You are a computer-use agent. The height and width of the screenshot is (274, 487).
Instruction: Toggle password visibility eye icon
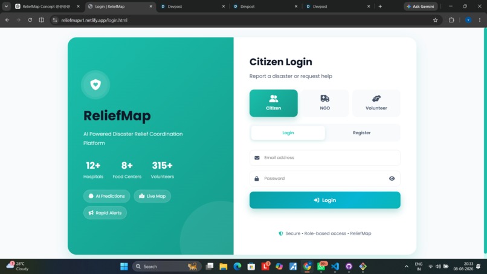pyautogui.click(x=392, y=178)
